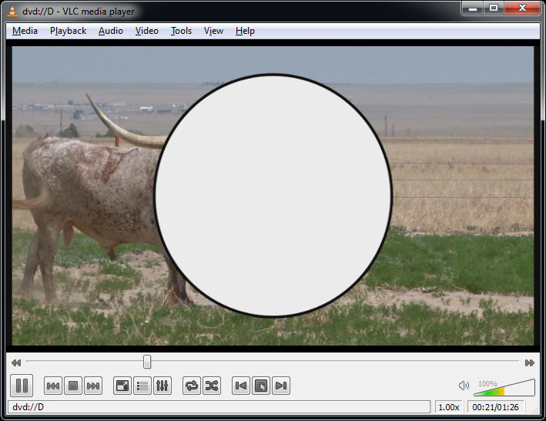The height and width of the screenshot is (421, 546).
Task: Open extended settings equalizer icon
Action: tap(162, 386)
